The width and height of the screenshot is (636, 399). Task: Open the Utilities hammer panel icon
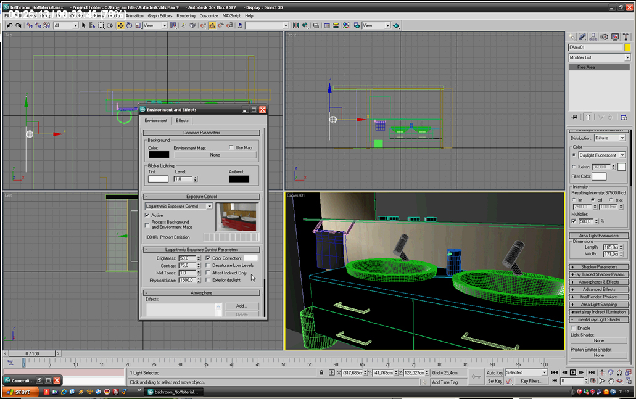pyautogui.click(x=625, y=37)
